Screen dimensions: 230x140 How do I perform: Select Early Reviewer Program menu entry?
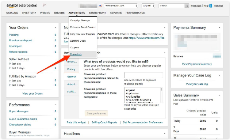coord(83,34)
